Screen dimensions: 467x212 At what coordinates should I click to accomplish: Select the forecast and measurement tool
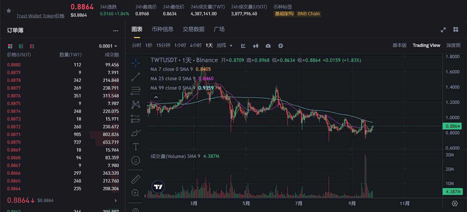[x=136, y=119]
